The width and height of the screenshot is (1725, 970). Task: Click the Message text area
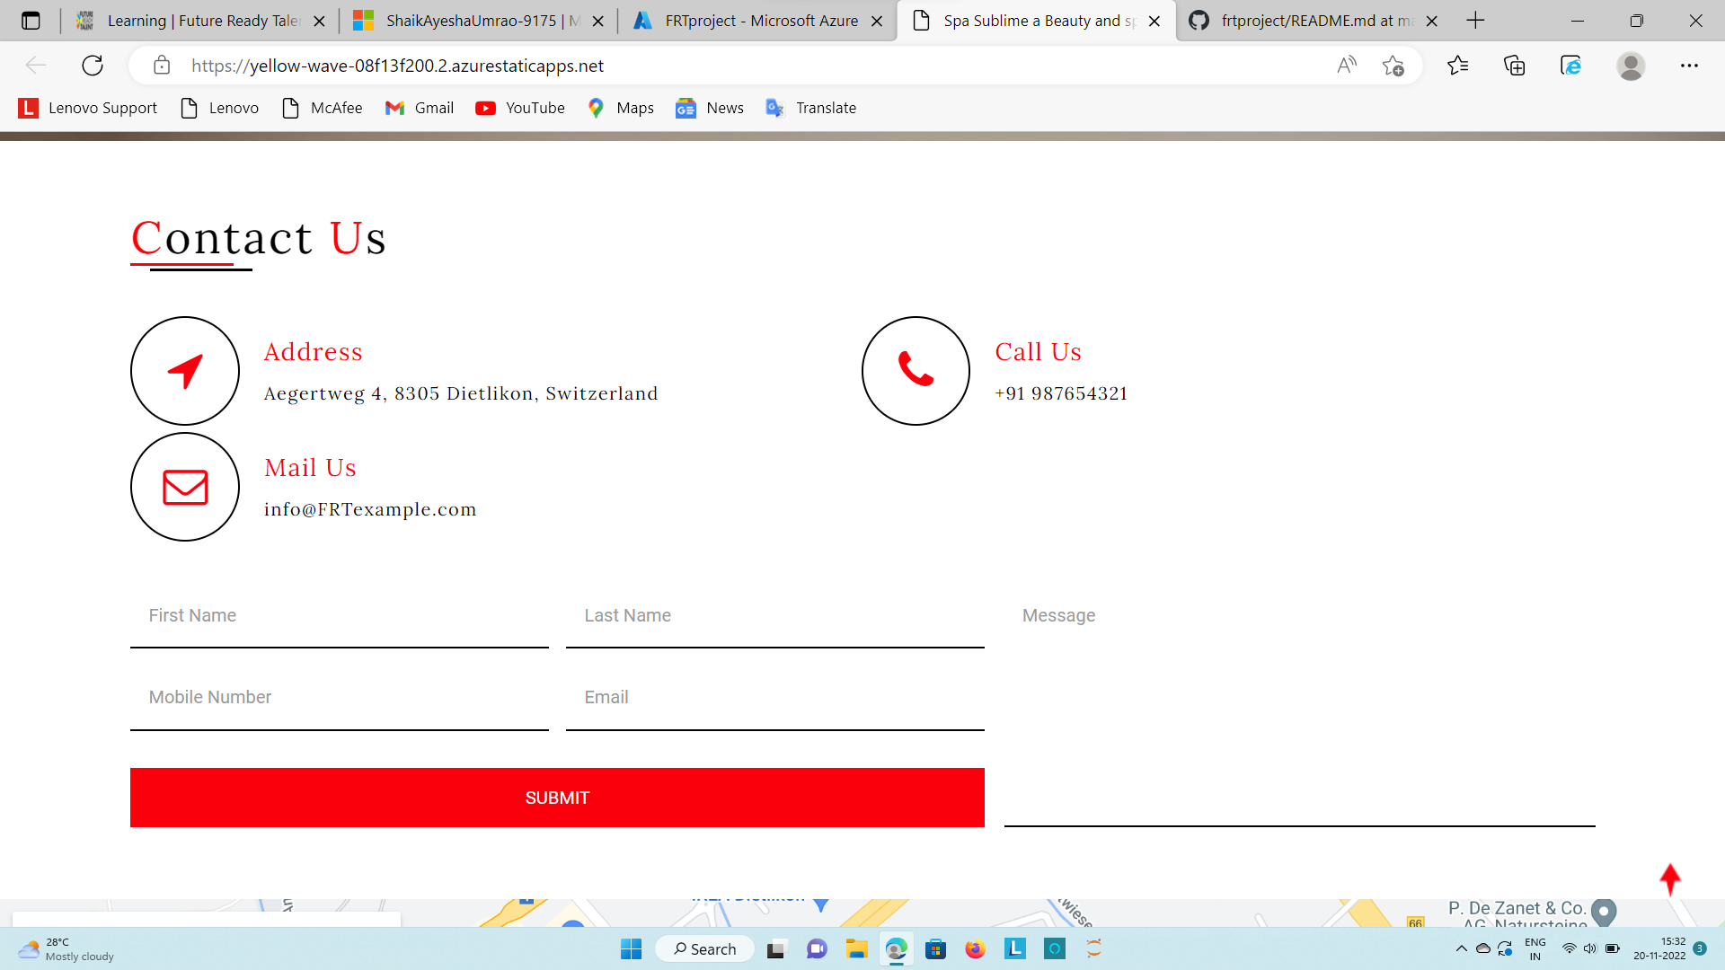(1298, 710)
